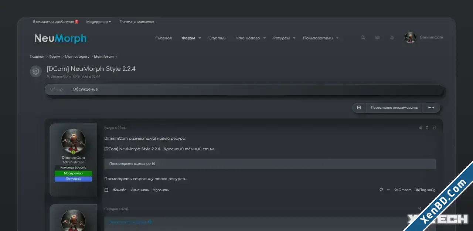The height and width of the screenshot is (231, 473).
Task: Click the [DCom] NeuMorph Style 2.2.4 thread title
Action: 91,69
